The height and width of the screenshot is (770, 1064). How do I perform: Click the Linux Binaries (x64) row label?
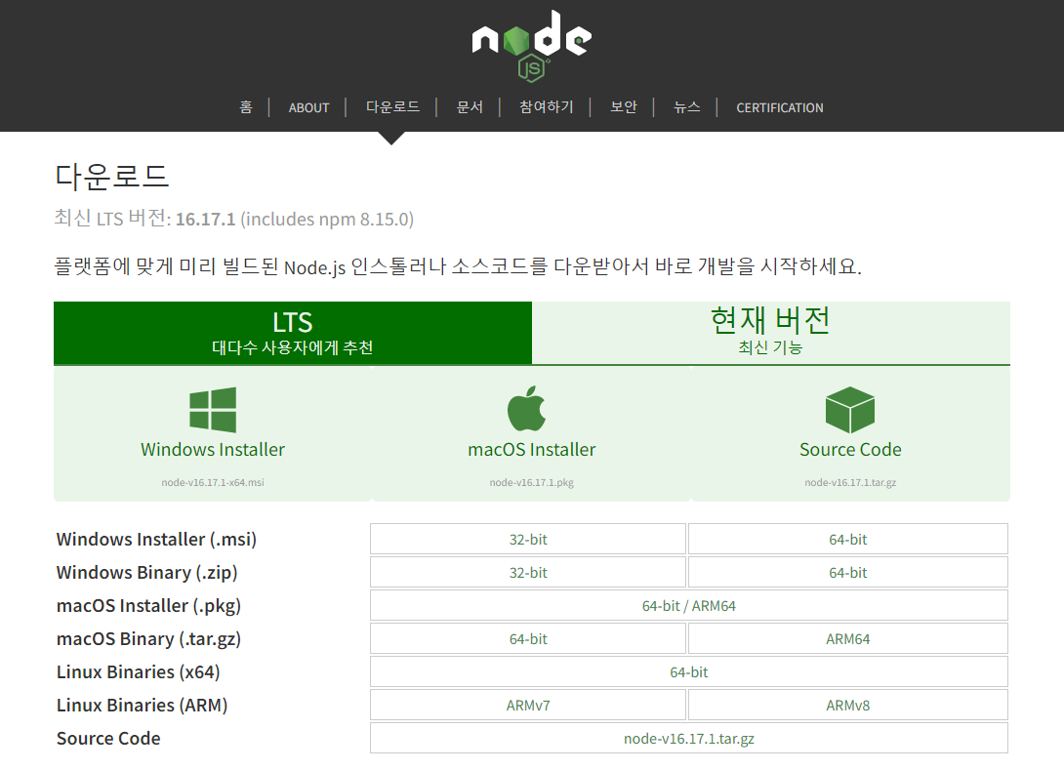pos(139,672)
